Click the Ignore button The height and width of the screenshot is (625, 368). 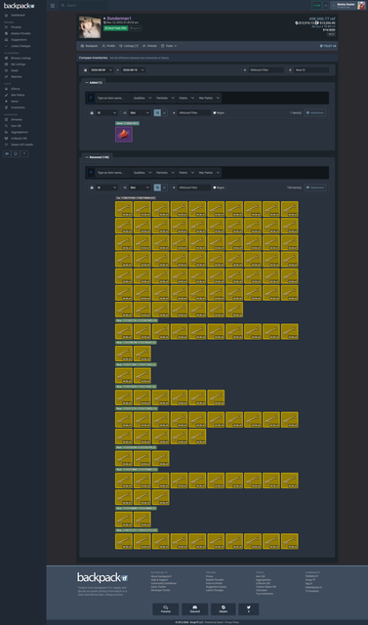pos(136,28)
